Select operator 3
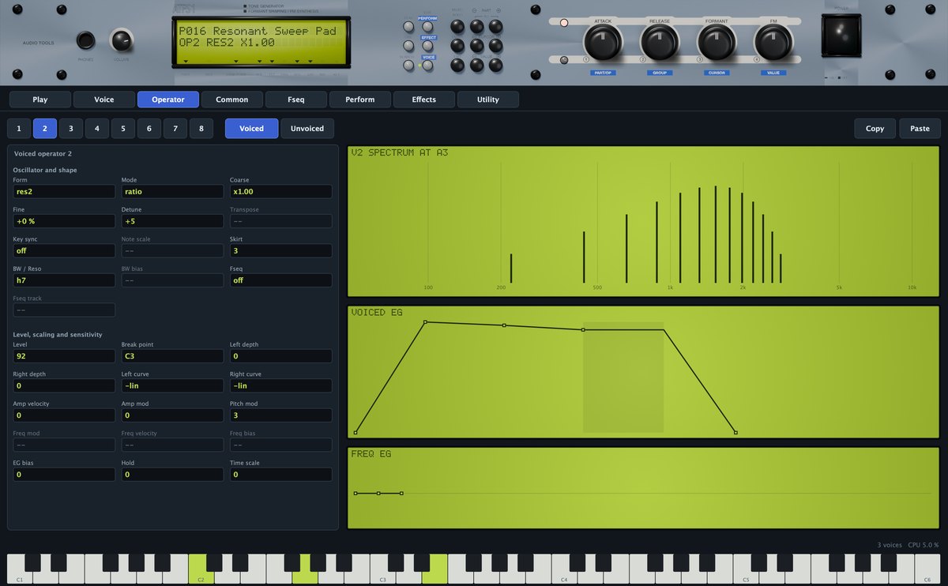The width and height of the screenshot is (948, 586). [71, 129]
